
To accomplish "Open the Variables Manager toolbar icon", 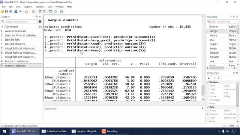I will (50, 12).
